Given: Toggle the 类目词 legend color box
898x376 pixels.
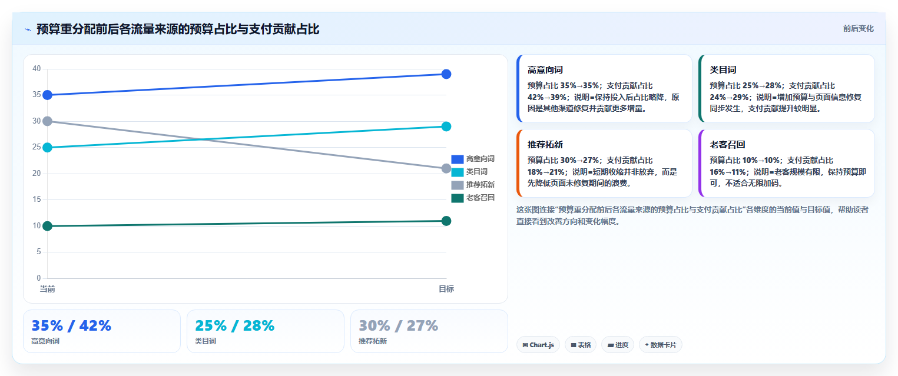Looking at the screenshot, I should 458,172.
